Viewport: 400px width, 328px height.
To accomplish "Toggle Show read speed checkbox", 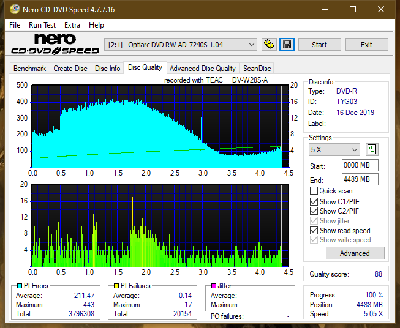I will 314,230.
